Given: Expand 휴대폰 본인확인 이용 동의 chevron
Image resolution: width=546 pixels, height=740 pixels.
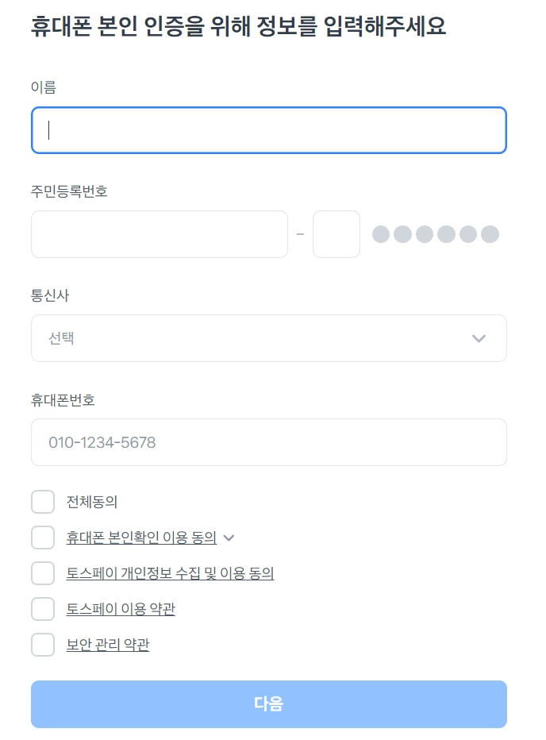Looking at the screenshot, I should 229,538.
